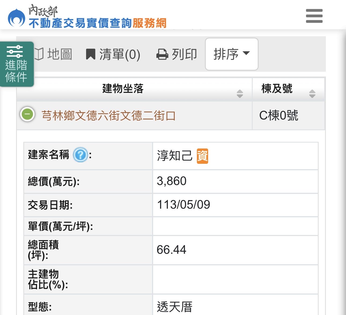Click the 列印 printer icon
The image size is (346, 315).
[x=162, y=54]
